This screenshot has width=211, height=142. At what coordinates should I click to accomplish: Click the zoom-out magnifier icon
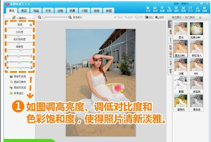(40, 17)
